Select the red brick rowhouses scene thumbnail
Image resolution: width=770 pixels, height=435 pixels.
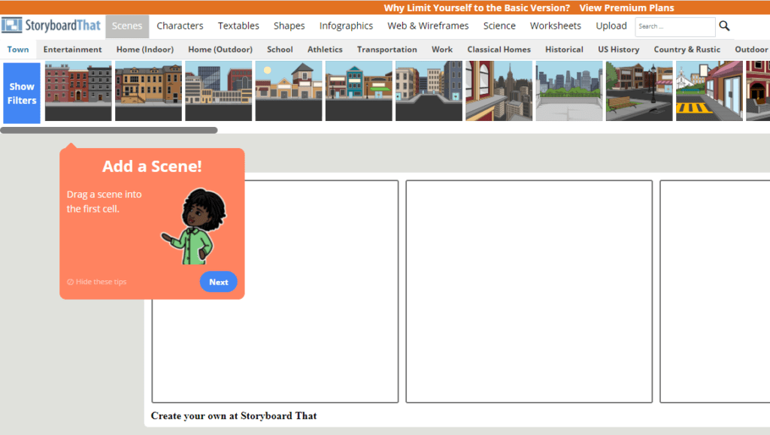pyautogui.click(x=78, y=91)
